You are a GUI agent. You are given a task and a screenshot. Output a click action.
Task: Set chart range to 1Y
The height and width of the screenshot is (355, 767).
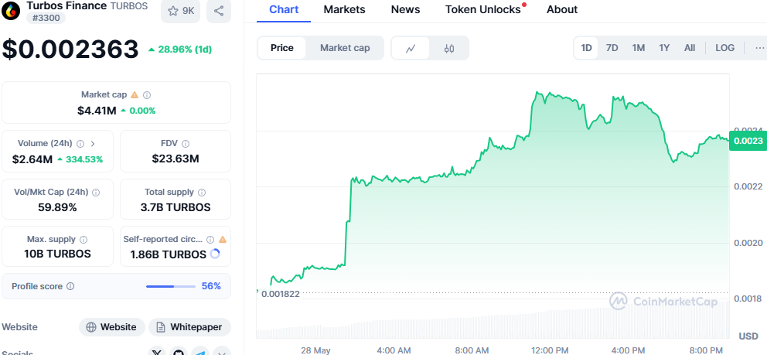point(664,48)
